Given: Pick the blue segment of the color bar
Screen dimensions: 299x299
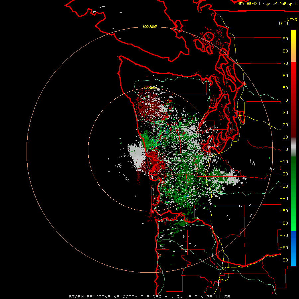Looking at the screenshot, I should (x=293, y=248).
